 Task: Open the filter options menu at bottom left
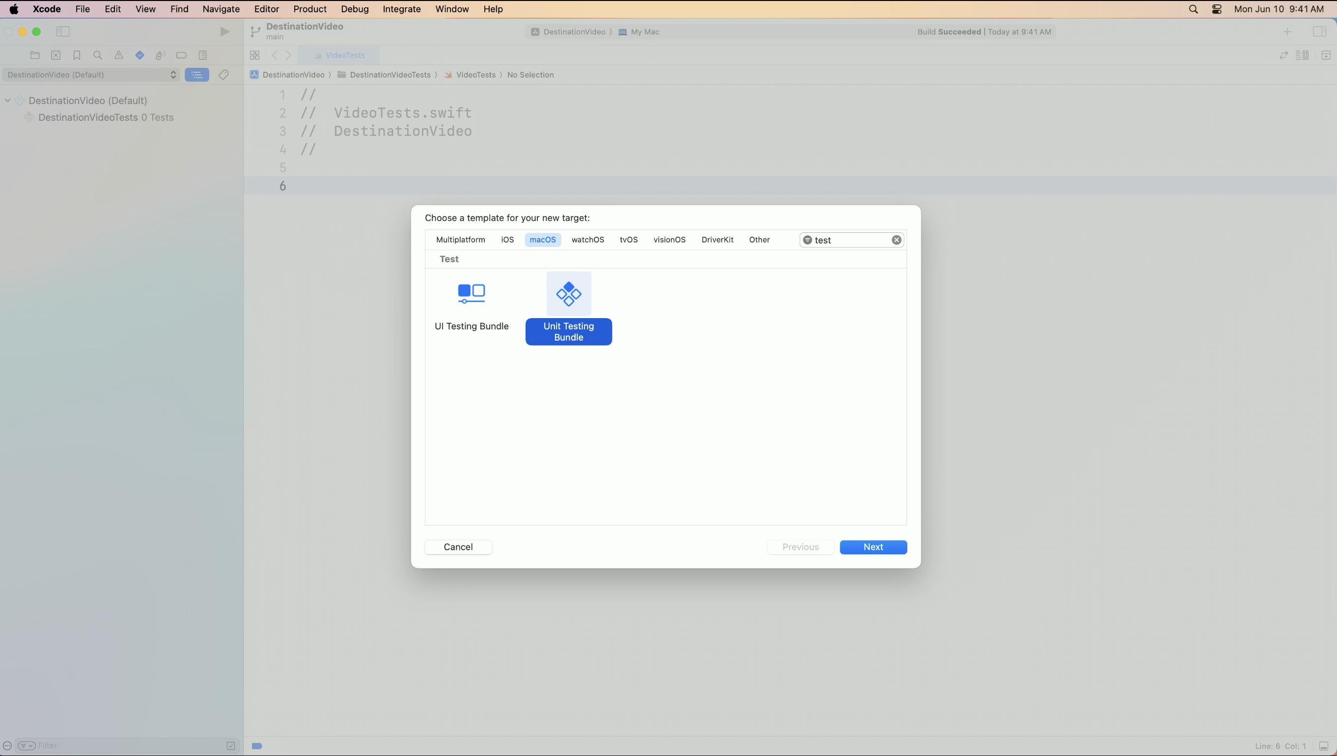27,746
